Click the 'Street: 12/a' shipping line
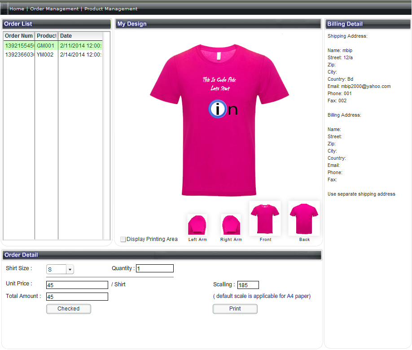 pyautogui.click(x=340, y=57)
